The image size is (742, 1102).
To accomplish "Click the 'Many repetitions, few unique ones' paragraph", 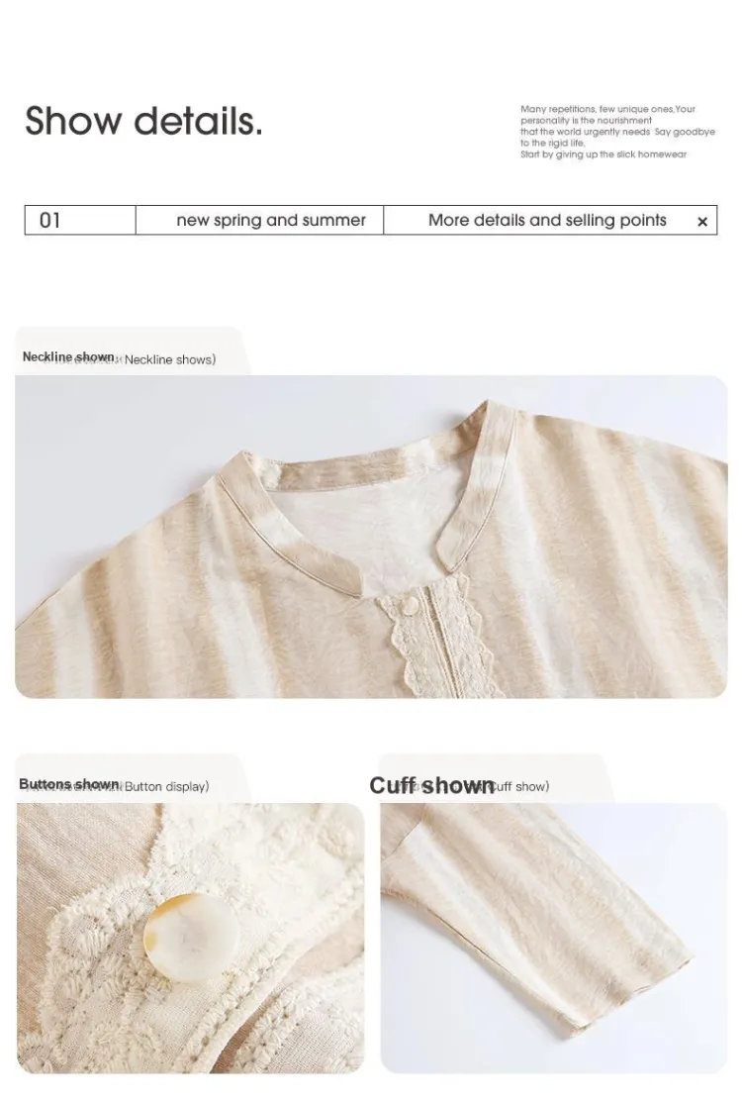I will tap(617, 132).
